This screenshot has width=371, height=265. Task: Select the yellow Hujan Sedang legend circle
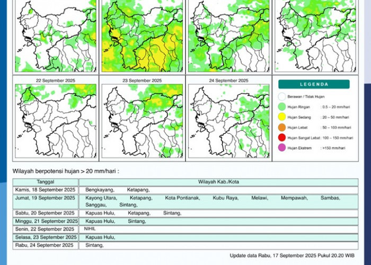pyautogui.click(x=281, y=117)
